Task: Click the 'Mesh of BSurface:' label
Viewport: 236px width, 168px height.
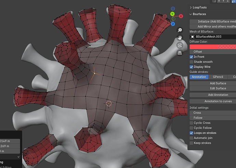Action: pyautogui.click(x=201, y=32)
